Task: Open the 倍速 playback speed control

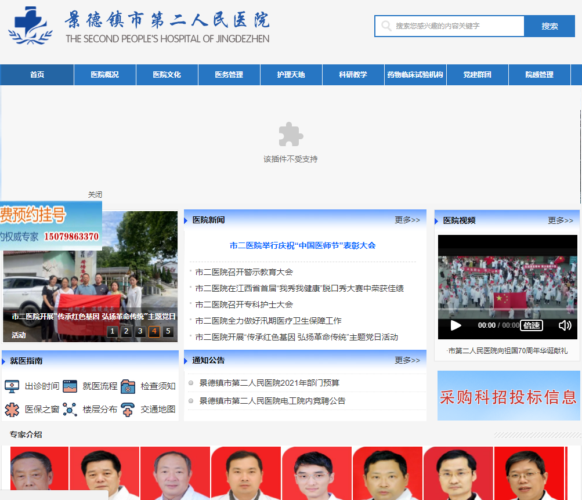Action: click(532, 325)
